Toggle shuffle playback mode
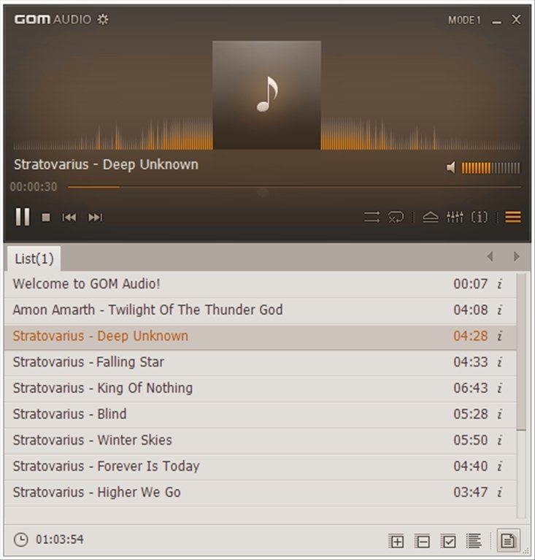 click(372, 217)
